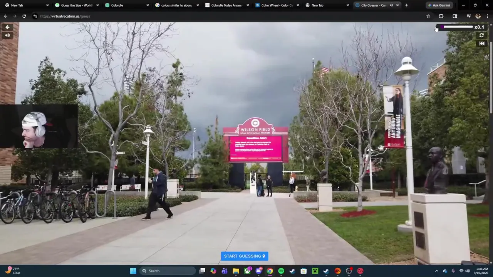This screenshot has width=493, height=277.
Task: Click the microphone tray icon
Action: [453, 271]
